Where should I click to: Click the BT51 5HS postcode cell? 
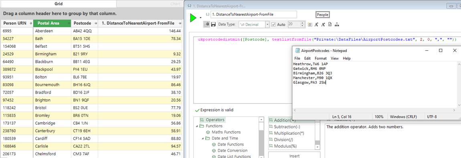(x=84, y=46)
